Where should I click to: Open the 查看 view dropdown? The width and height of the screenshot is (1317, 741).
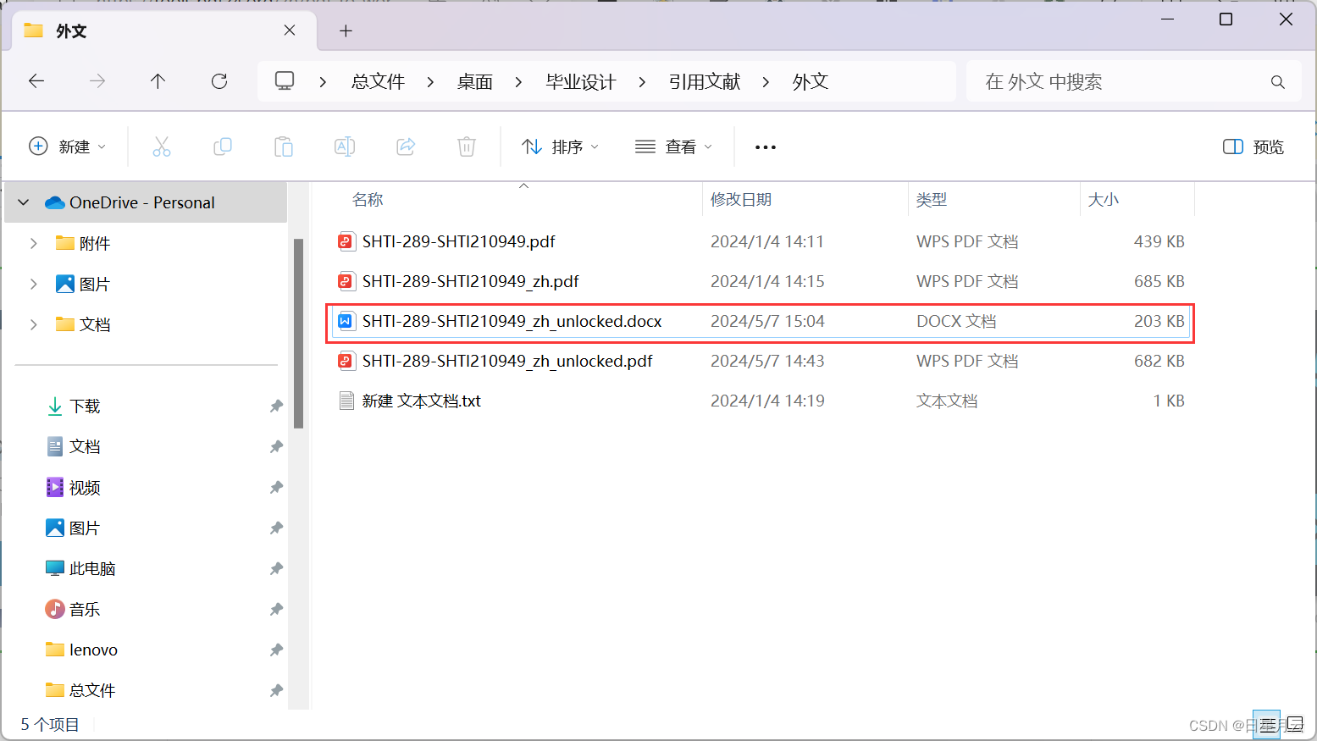click(673, 147)
